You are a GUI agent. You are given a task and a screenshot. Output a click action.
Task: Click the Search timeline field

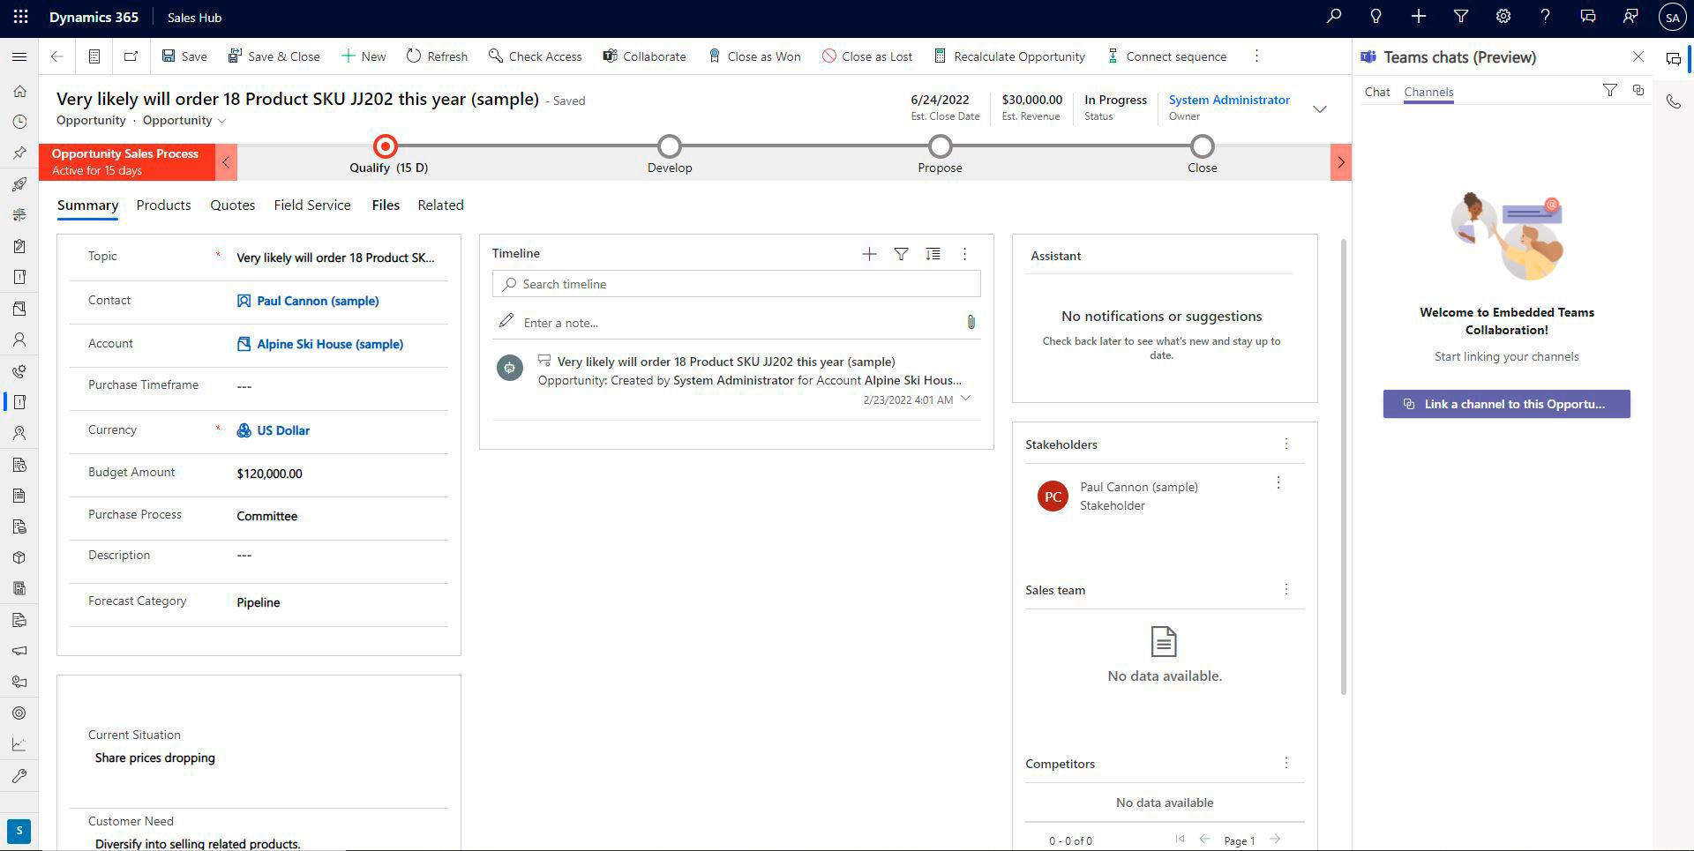[736, 284]
